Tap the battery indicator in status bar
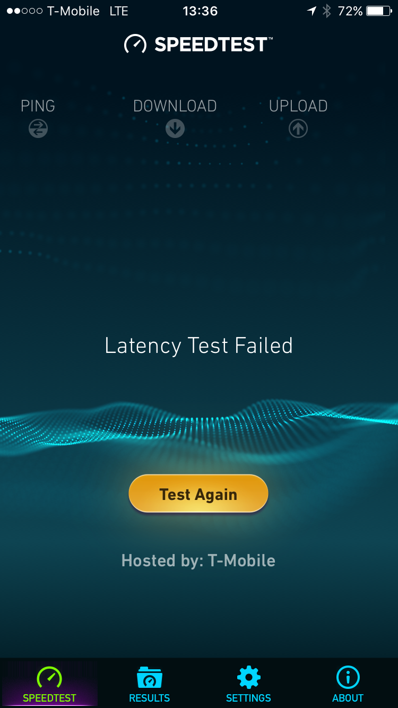This screenshot has width=398, height=708. tap(379, 11)
